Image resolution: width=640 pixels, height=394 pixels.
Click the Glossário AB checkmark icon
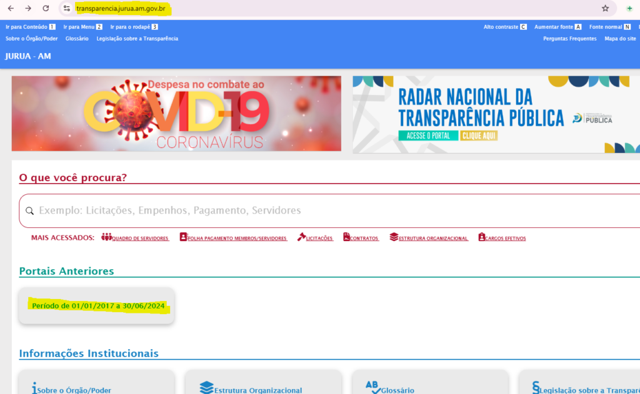pos(373,388)
